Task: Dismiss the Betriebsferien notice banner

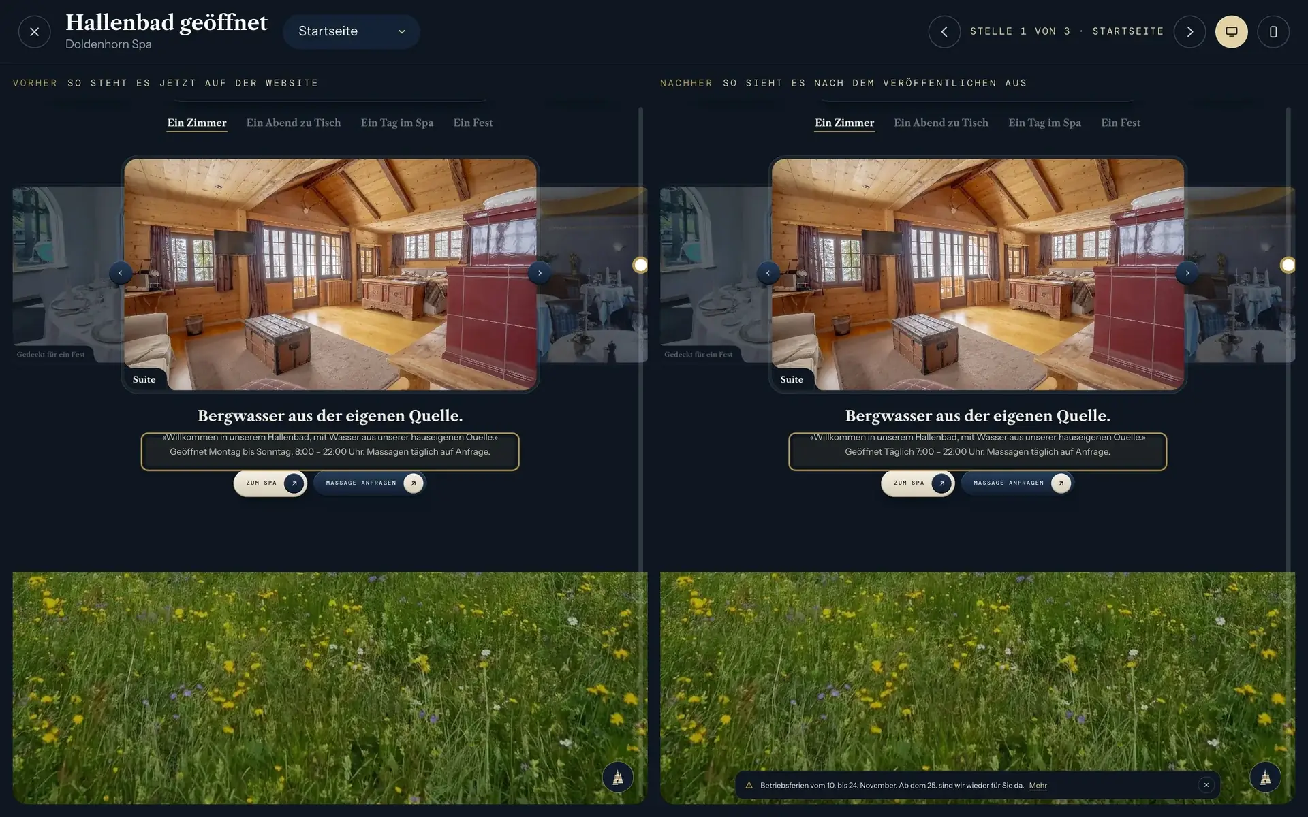Action: click(1206, 785)
